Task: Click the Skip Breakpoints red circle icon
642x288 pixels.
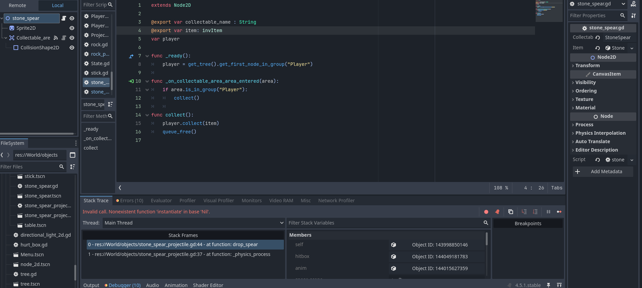Action: click(x=486, y=212)
